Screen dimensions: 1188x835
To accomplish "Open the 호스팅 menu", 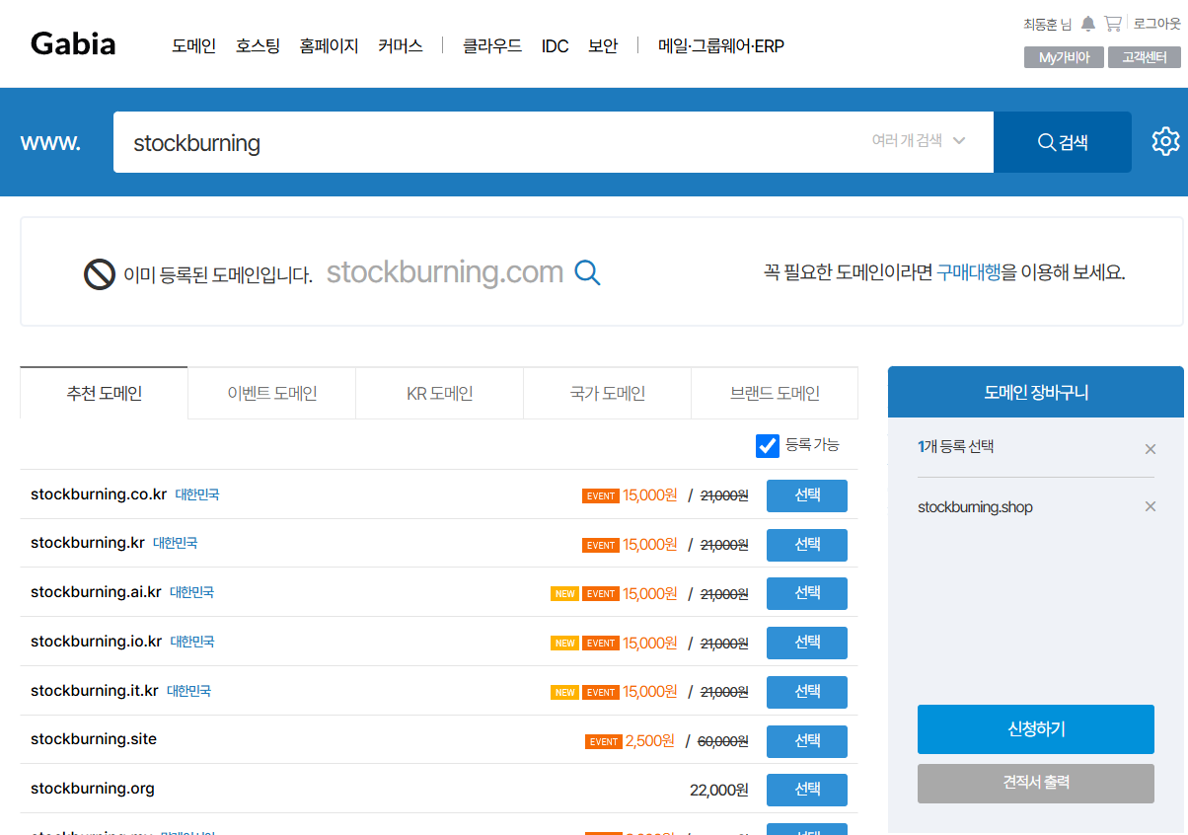I will point(258,45).
